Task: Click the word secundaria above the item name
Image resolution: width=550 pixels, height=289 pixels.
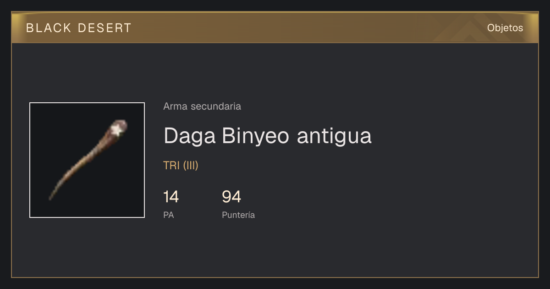Action: click(x=215, y=106)
